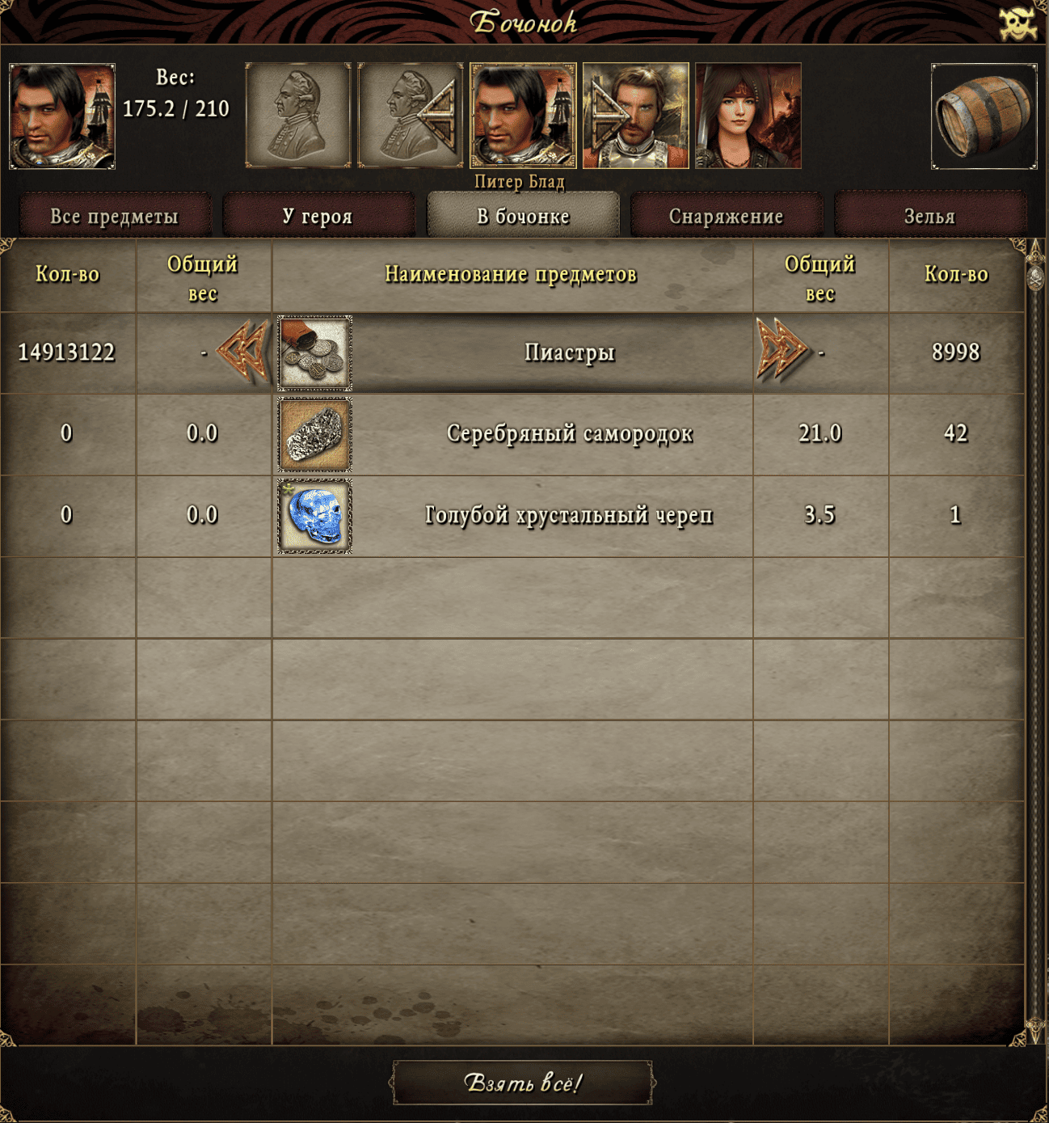This screenshot has width=1049, height=1123.
Task: Select the 'Голубой хрустальный череп' row
Action: coord(512,516)
